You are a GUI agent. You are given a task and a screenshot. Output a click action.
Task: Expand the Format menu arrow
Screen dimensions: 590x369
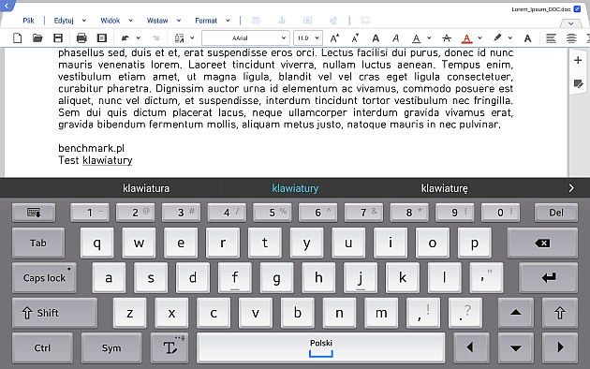(228, 21)
